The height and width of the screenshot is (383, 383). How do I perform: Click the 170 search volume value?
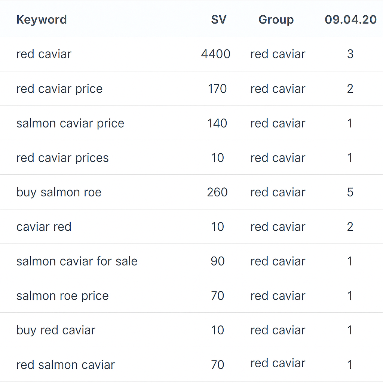click(x=217, y=89)
